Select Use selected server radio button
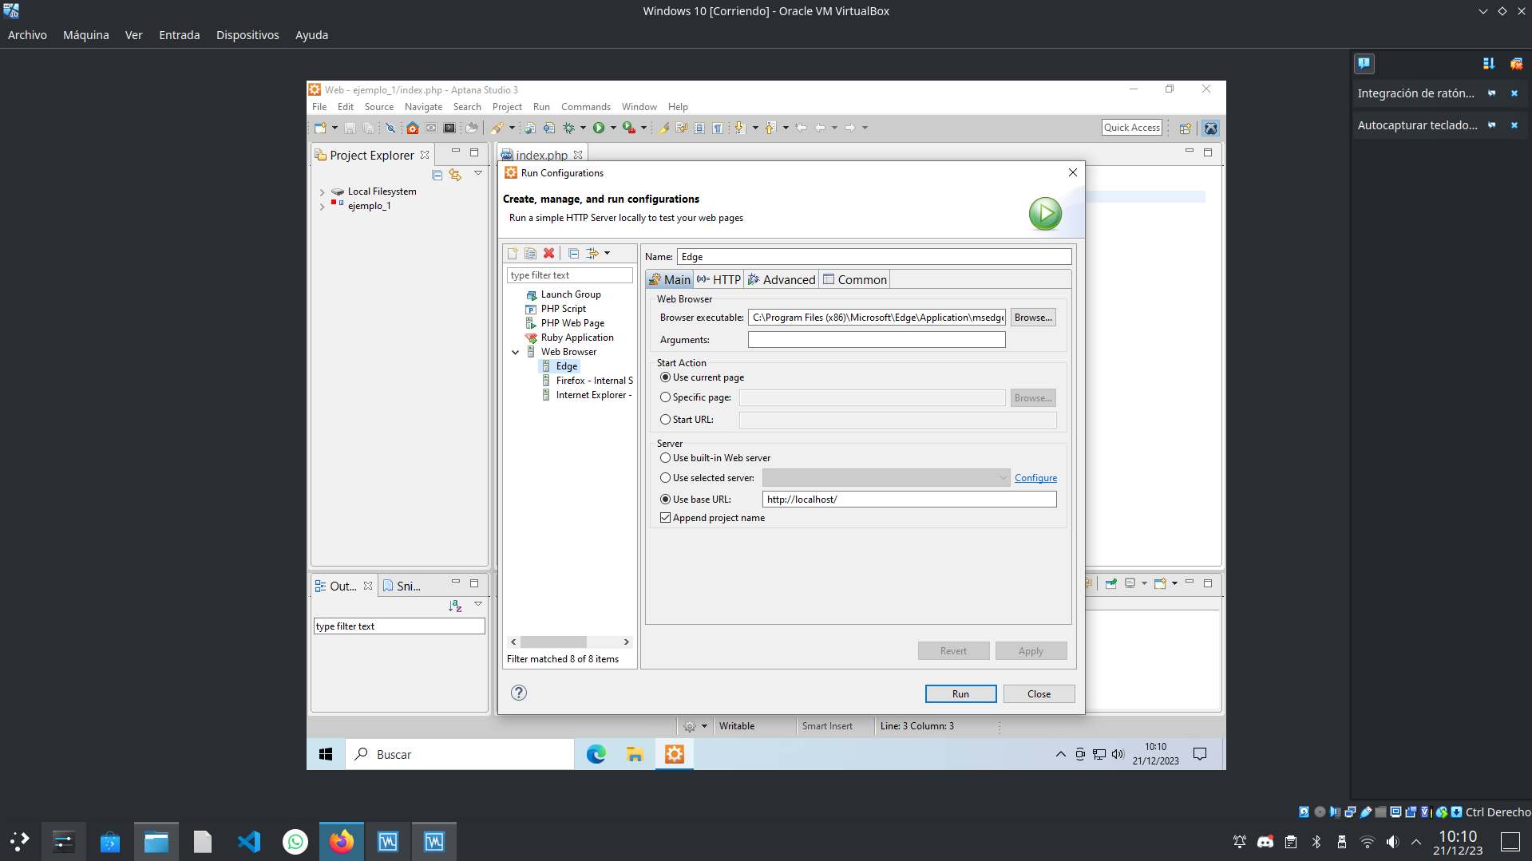The height and width of the screenshot is (861, 1532). pos(665,478)
